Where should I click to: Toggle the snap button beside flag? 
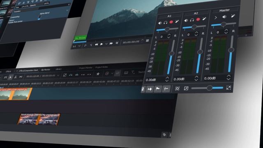[x=166, y=89]
